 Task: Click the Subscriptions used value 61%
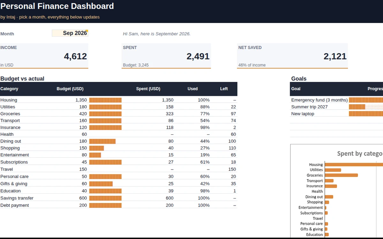(x=205, y=162)
